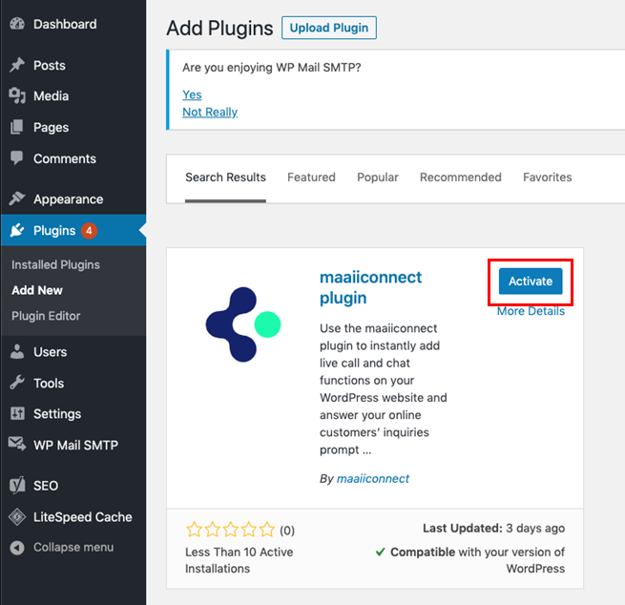625x605 pixels.
Task: Switch to the Recommended tab
Action: 460,177
